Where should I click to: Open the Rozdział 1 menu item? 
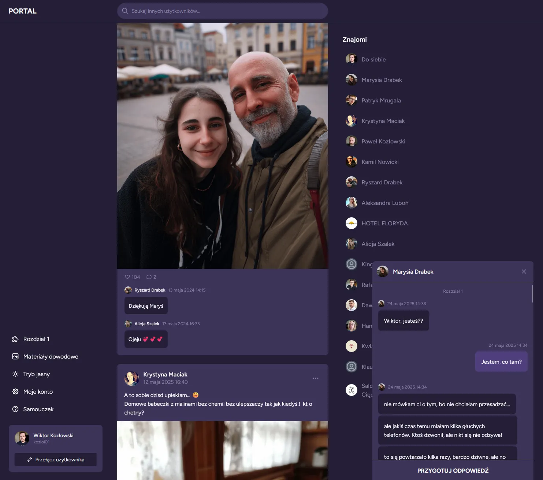click(36, 339)
